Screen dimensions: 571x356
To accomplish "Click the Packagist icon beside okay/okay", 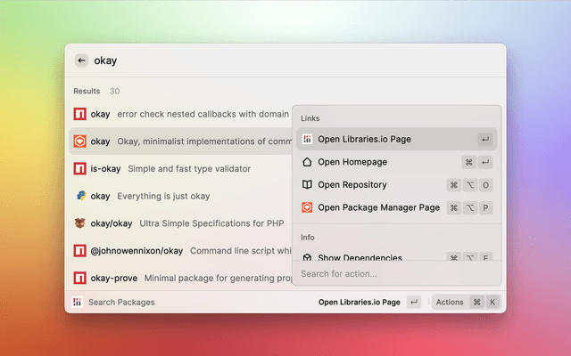I will (79, 223).
